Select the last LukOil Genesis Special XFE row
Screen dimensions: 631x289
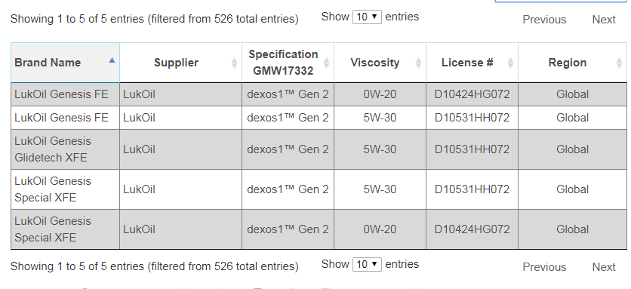tap(319, 229)
